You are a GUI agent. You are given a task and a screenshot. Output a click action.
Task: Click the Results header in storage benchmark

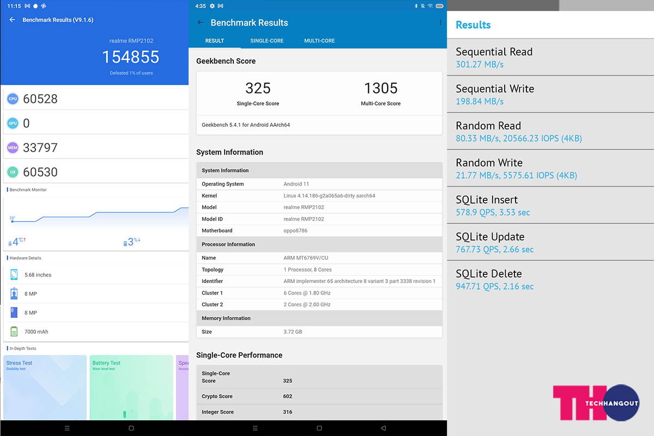(x=473, y=24)
